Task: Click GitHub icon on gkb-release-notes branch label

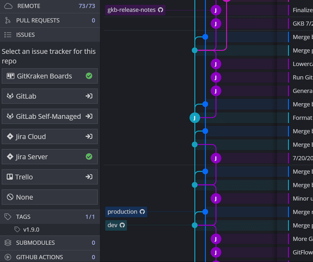Action: pos(160,10)
